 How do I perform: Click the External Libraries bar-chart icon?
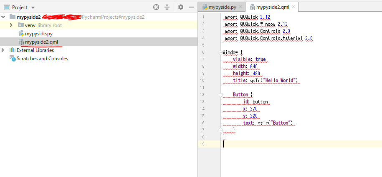[x=12, y=50]
